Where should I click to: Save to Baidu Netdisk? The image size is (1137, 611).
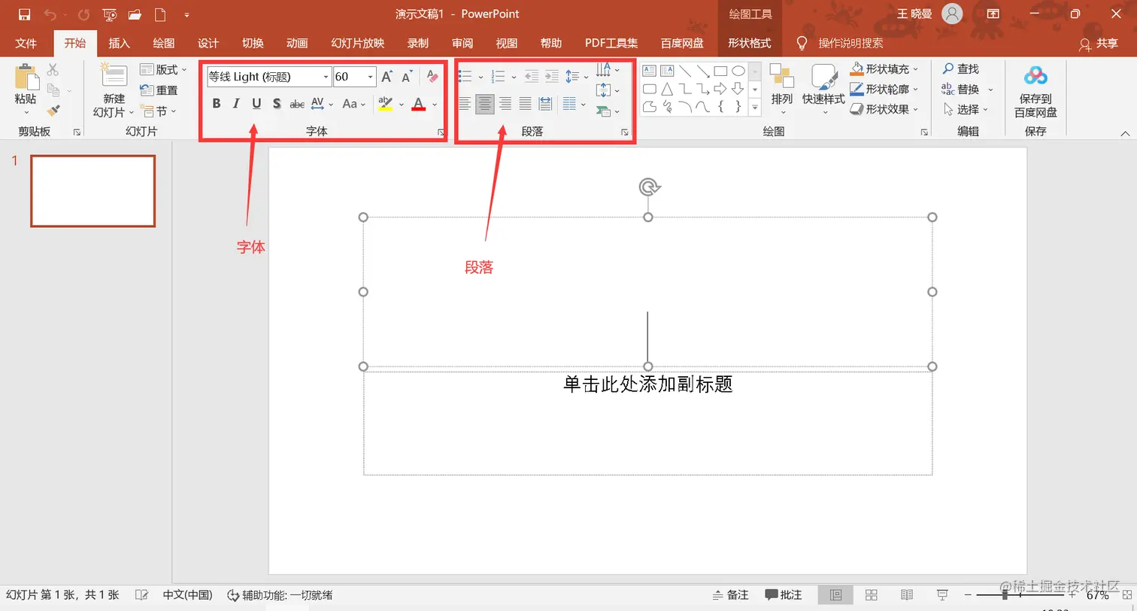pos(1035,91)
